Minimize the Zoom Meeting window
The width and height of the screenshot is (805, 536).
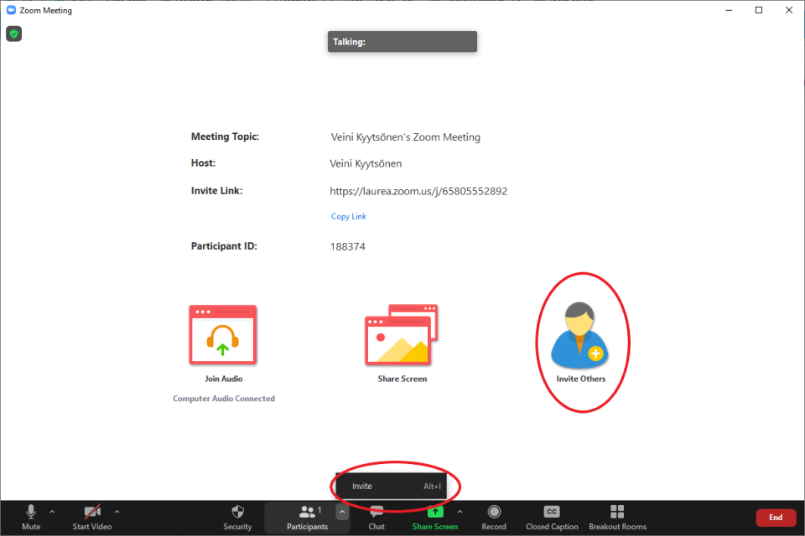click(729, 10)
